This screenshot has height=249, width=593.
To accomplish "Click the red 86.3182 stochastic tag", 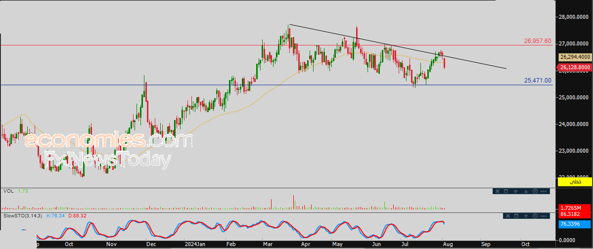I will click(x=575, y=214).
